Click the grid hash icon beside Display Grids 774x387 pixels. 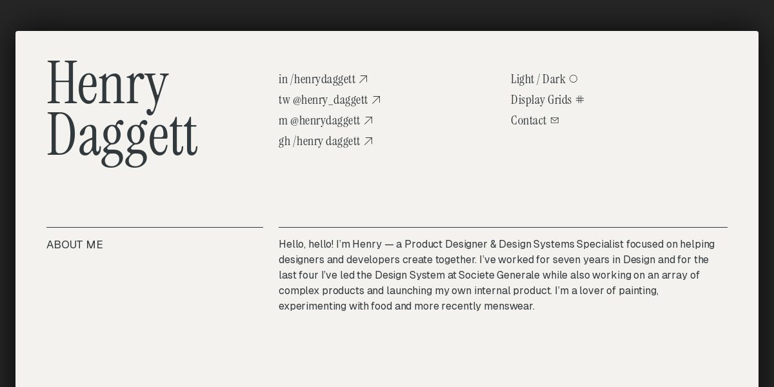[x=580, y=99]
